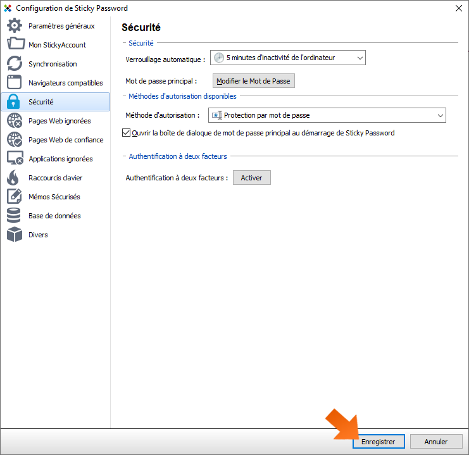Close the configuration window
469x455 pixels.
[458, 8]
